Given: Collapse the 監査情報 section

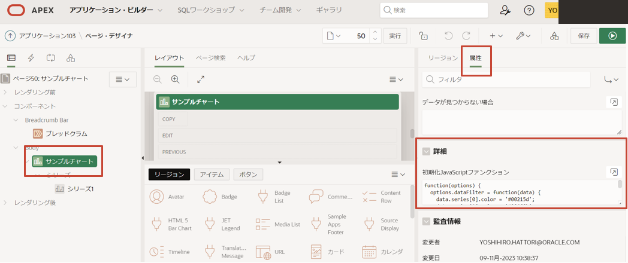Looking at the screenshot, I should pyautogui.click(x=425, y=221).
